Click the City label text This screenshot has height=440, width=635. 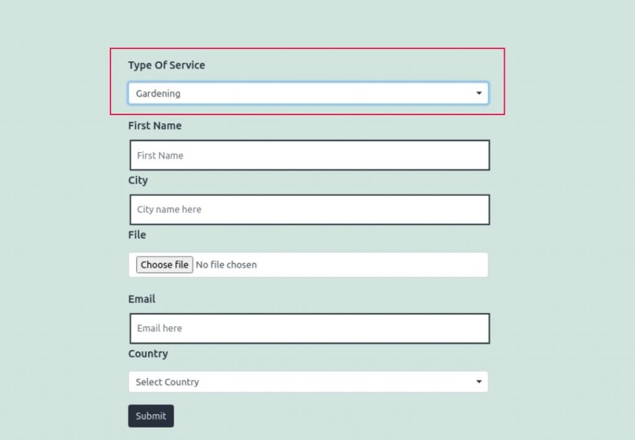click(x=138, y=180)
